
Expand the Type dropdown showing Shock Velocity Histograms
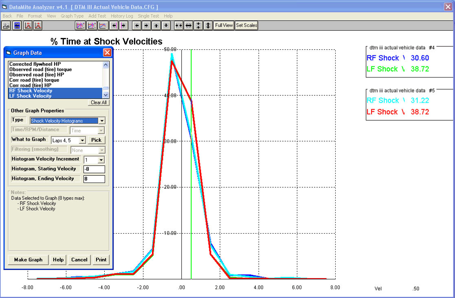pos(102,121)
